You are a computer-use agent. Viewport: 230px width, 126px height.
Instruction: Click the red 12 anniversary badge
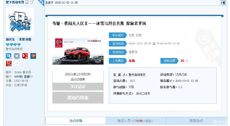[x=9, y=63]
